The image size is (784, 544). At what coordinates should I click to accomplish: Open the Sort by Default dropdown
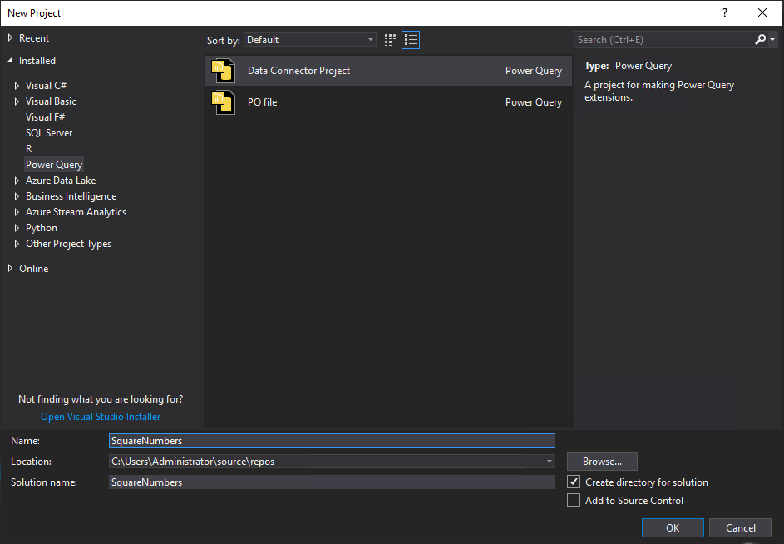[309, 40]
